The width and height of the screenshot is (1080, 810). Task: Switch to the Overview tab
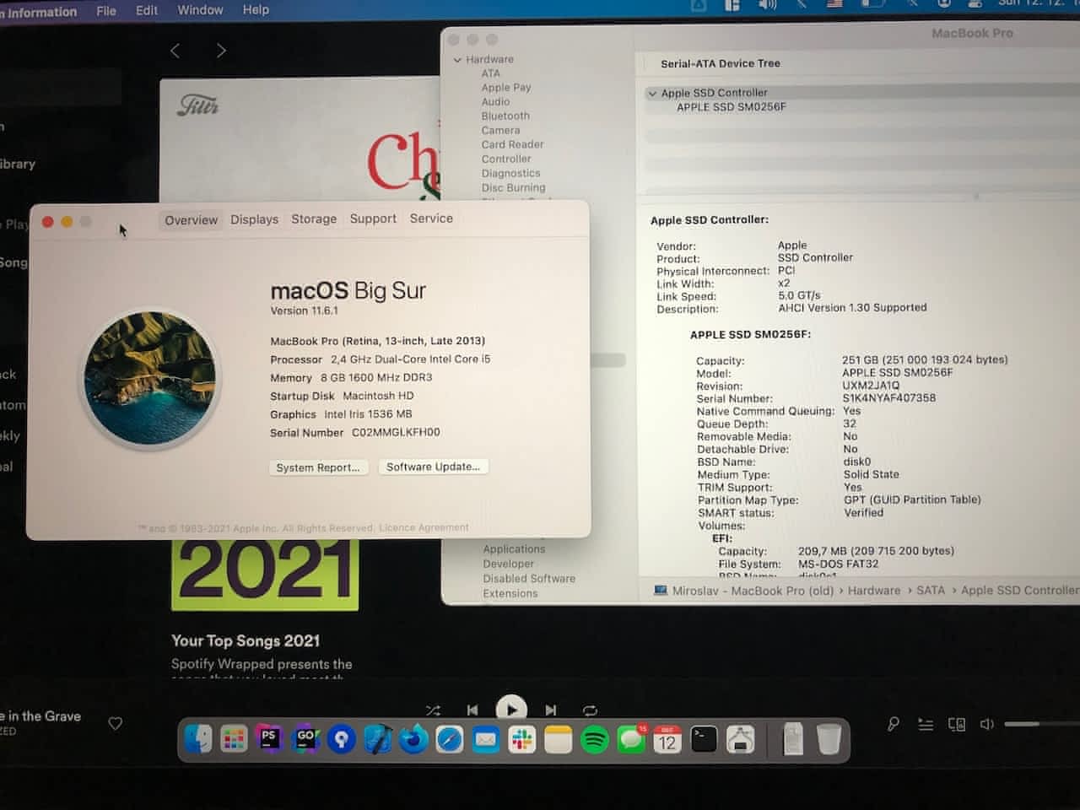coord(191,220)
